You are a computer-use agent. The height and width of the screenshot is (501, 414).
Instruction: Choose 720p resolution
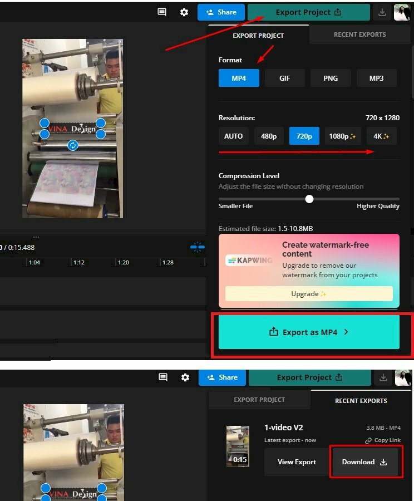tap(304, 136)
